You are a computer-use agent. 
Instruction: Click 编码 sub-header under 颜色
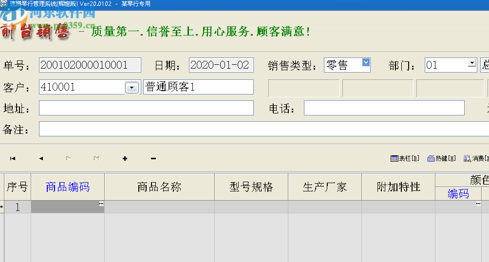click(458, 194)
